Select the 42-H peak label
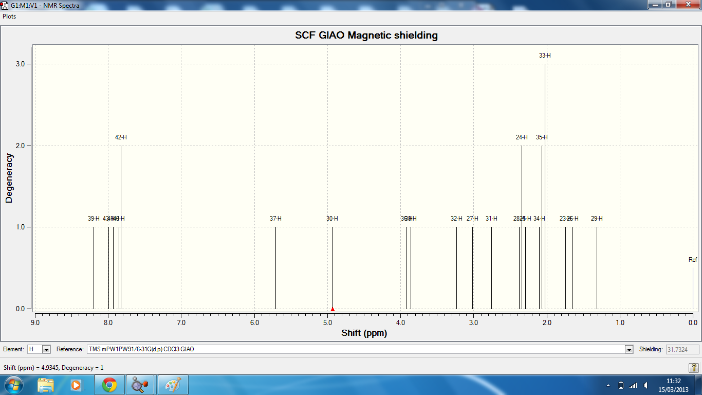Image resolution: width=702 pixels, height=395 pixels. click(x=121, y=137)
